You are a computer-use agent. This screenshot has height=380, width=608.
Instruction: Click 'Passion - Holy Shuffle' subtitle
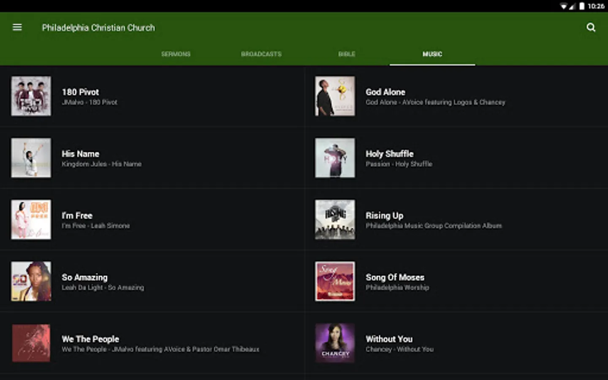click(399, 164)
